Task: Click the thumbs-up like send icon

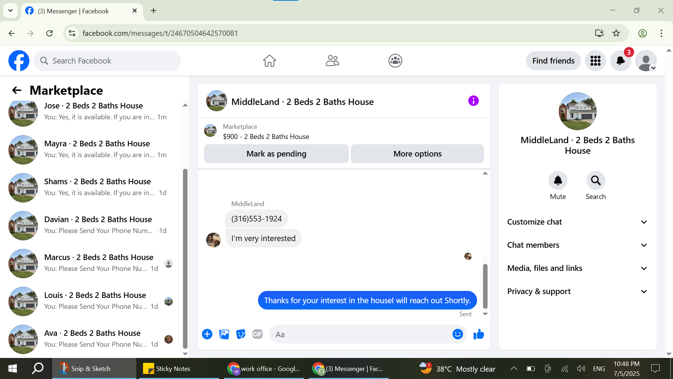Action: tap(478, 334)
